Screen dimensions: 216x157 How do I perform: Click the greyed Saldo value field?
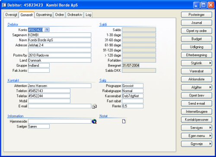pyautogui.click(x=139, y=30)
